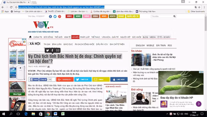Open THỂ THAO menu section

point(96,37)
